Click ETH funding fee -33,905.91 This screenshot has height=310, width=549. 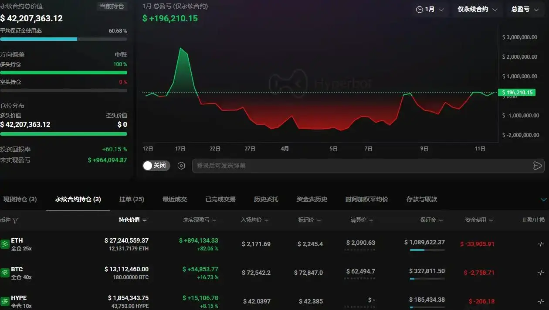(478, 244)
